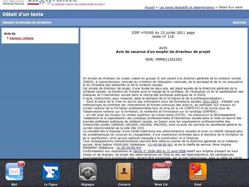Open the Mail app icon

click(14, 172)
